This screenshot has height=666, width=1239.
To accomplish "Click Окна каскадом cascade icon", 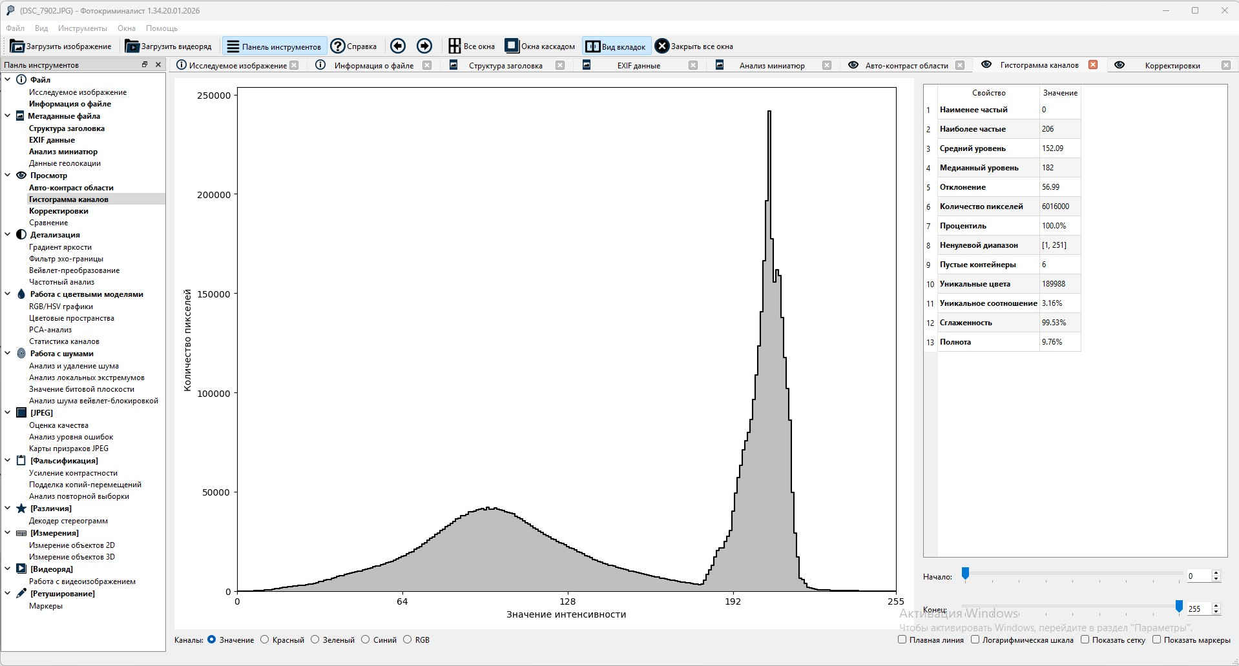I will 512,46.
